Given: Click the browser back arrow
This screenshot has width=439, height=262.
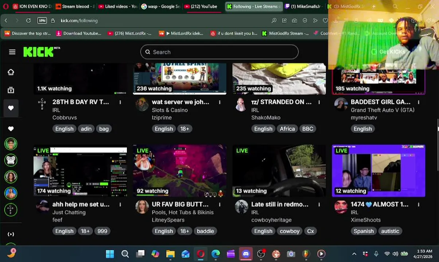Looking at the screenshot, I should (6, 21).
